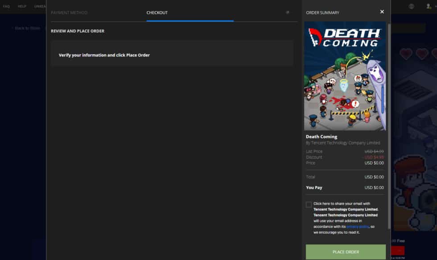
Task: Click the Death Coming cover thumbnail
Action: click(x=345, y=76)
